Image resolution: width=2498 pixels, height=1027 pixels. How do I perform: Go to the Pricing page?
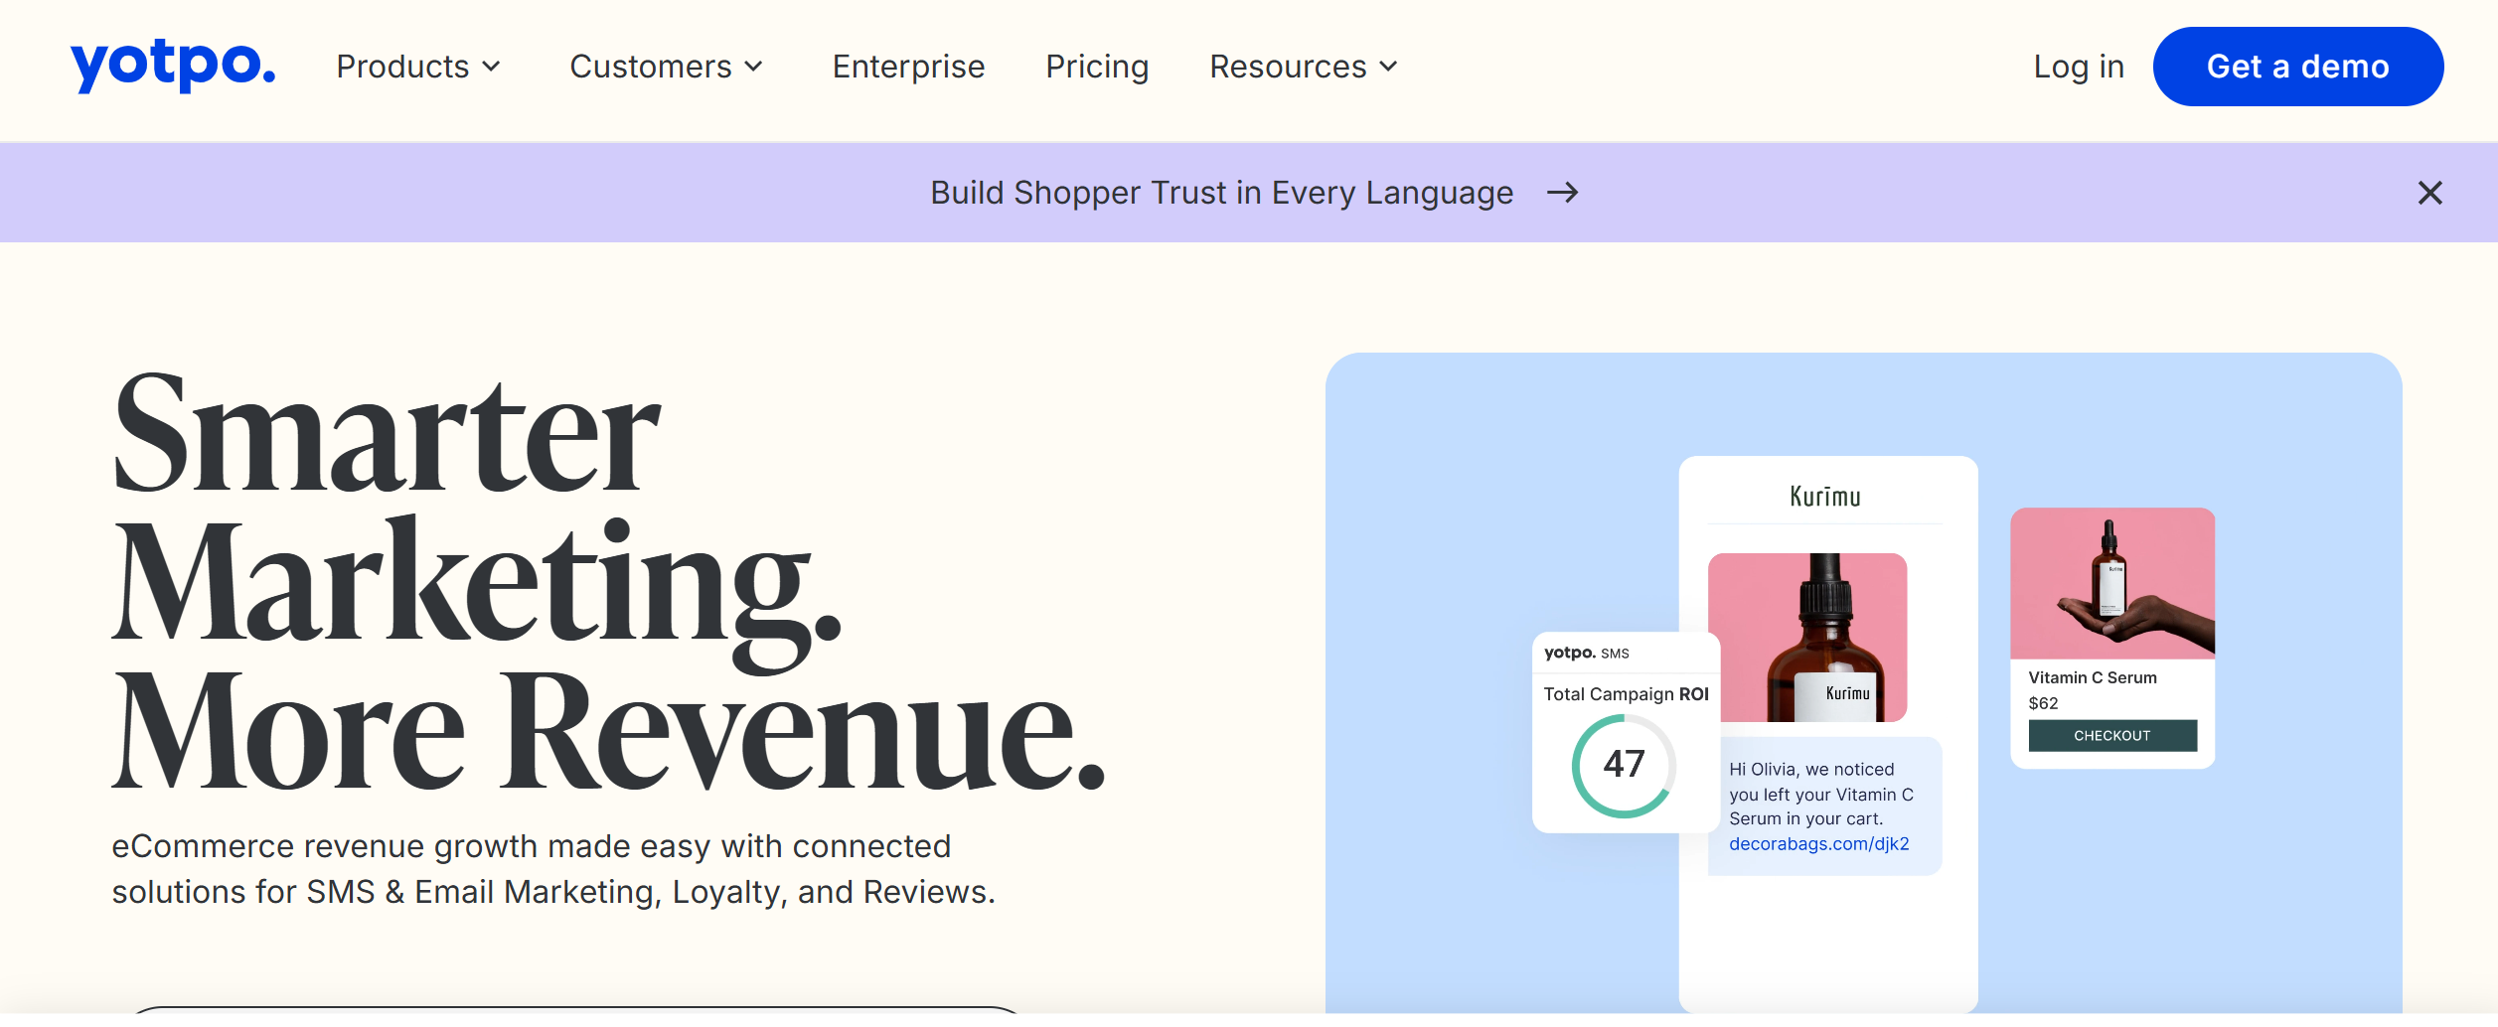coord(1097,67)
